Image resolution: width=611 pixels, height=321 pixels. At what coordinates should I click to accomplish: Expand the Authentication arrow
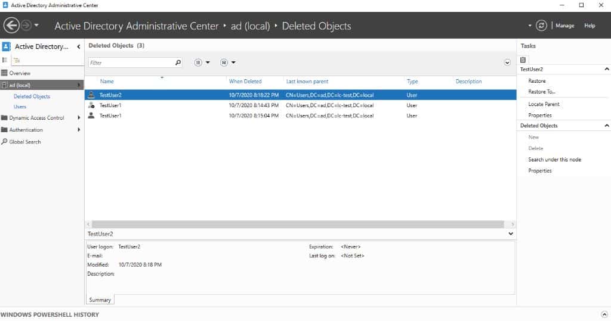click(79, 130)
